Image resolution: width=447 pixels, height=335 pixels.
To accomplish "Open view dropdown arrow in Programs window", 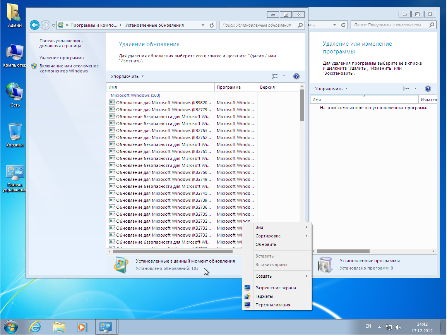I will point(415,89).
